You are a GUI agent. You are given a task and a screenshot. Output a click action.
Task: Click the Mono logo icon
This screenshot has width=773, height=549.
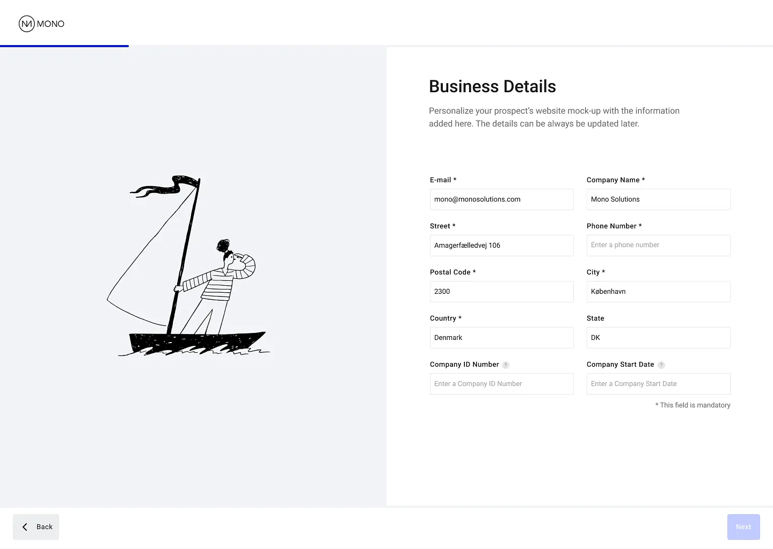point(27,24)
